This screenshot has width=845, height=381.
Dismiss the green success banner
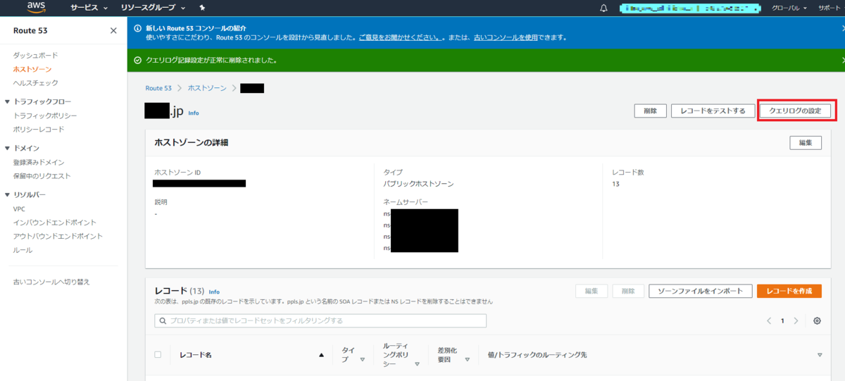coord(842,61)
